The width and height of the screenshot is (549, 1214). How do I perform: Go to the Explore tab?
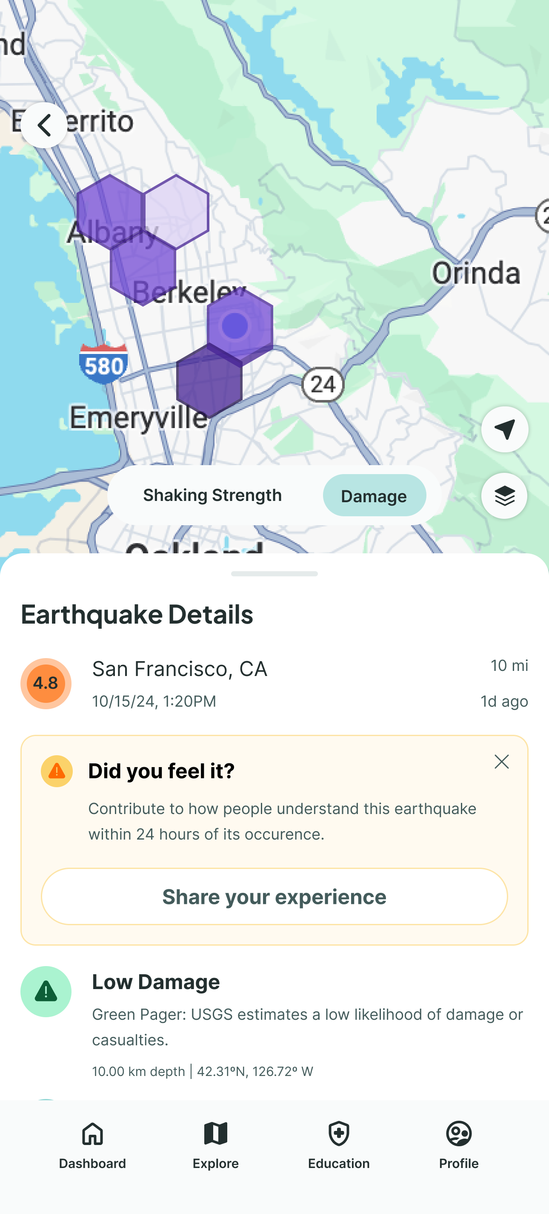(216, 1144)
